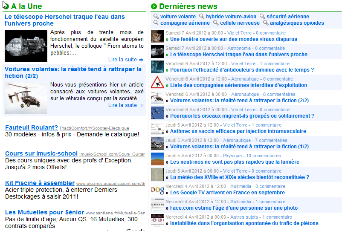342x231 pixels.
Task: Click the Herschel satellite image under A la Une
Action: point(26,46)
